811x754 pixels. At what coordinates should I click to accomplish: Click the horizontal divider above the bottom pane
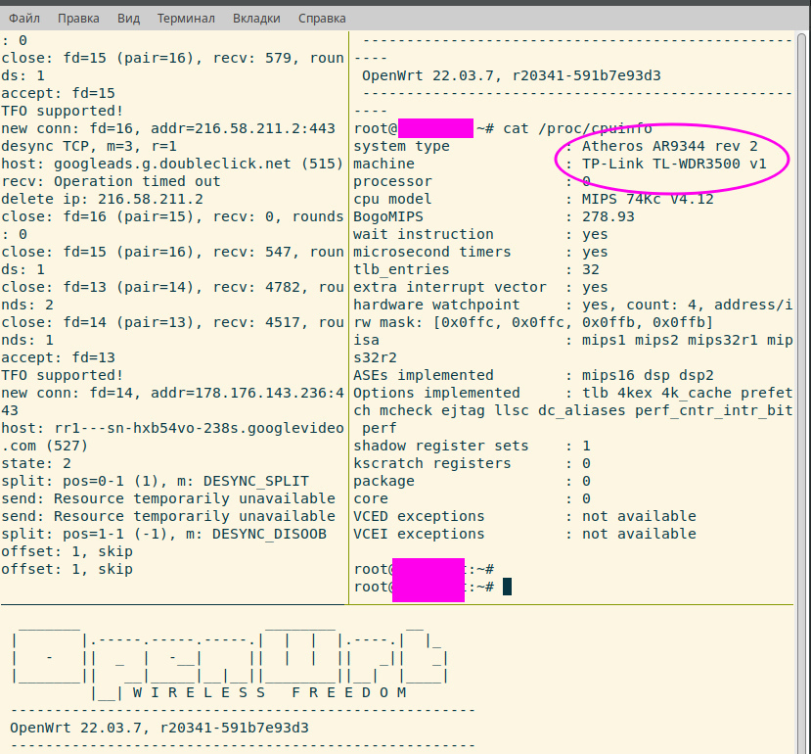[405, 604]
